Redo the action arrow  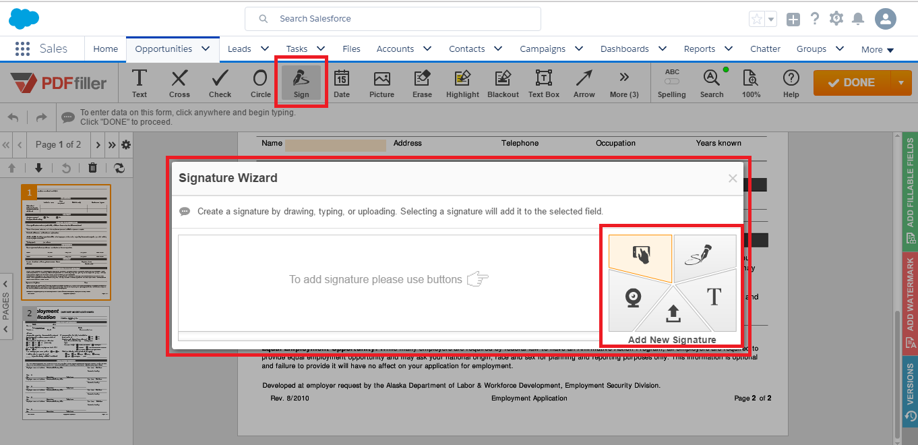41,117
